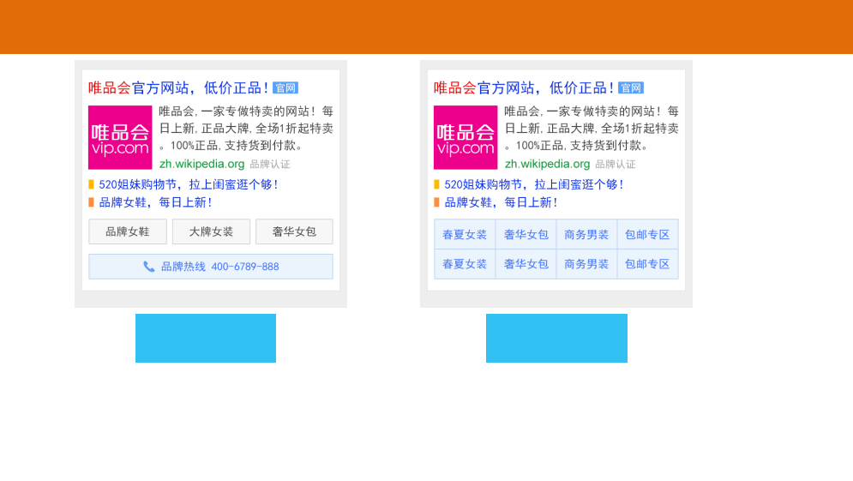Viewport: 853px width, 481px height.
Task: Click the 官网 badge in the right ad
Action: pos(631,88)
